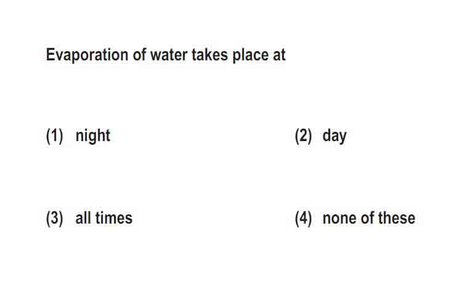Viewport: 462px width, 308px height.
Task: Click the (3) option number
Action: (54, 219)
